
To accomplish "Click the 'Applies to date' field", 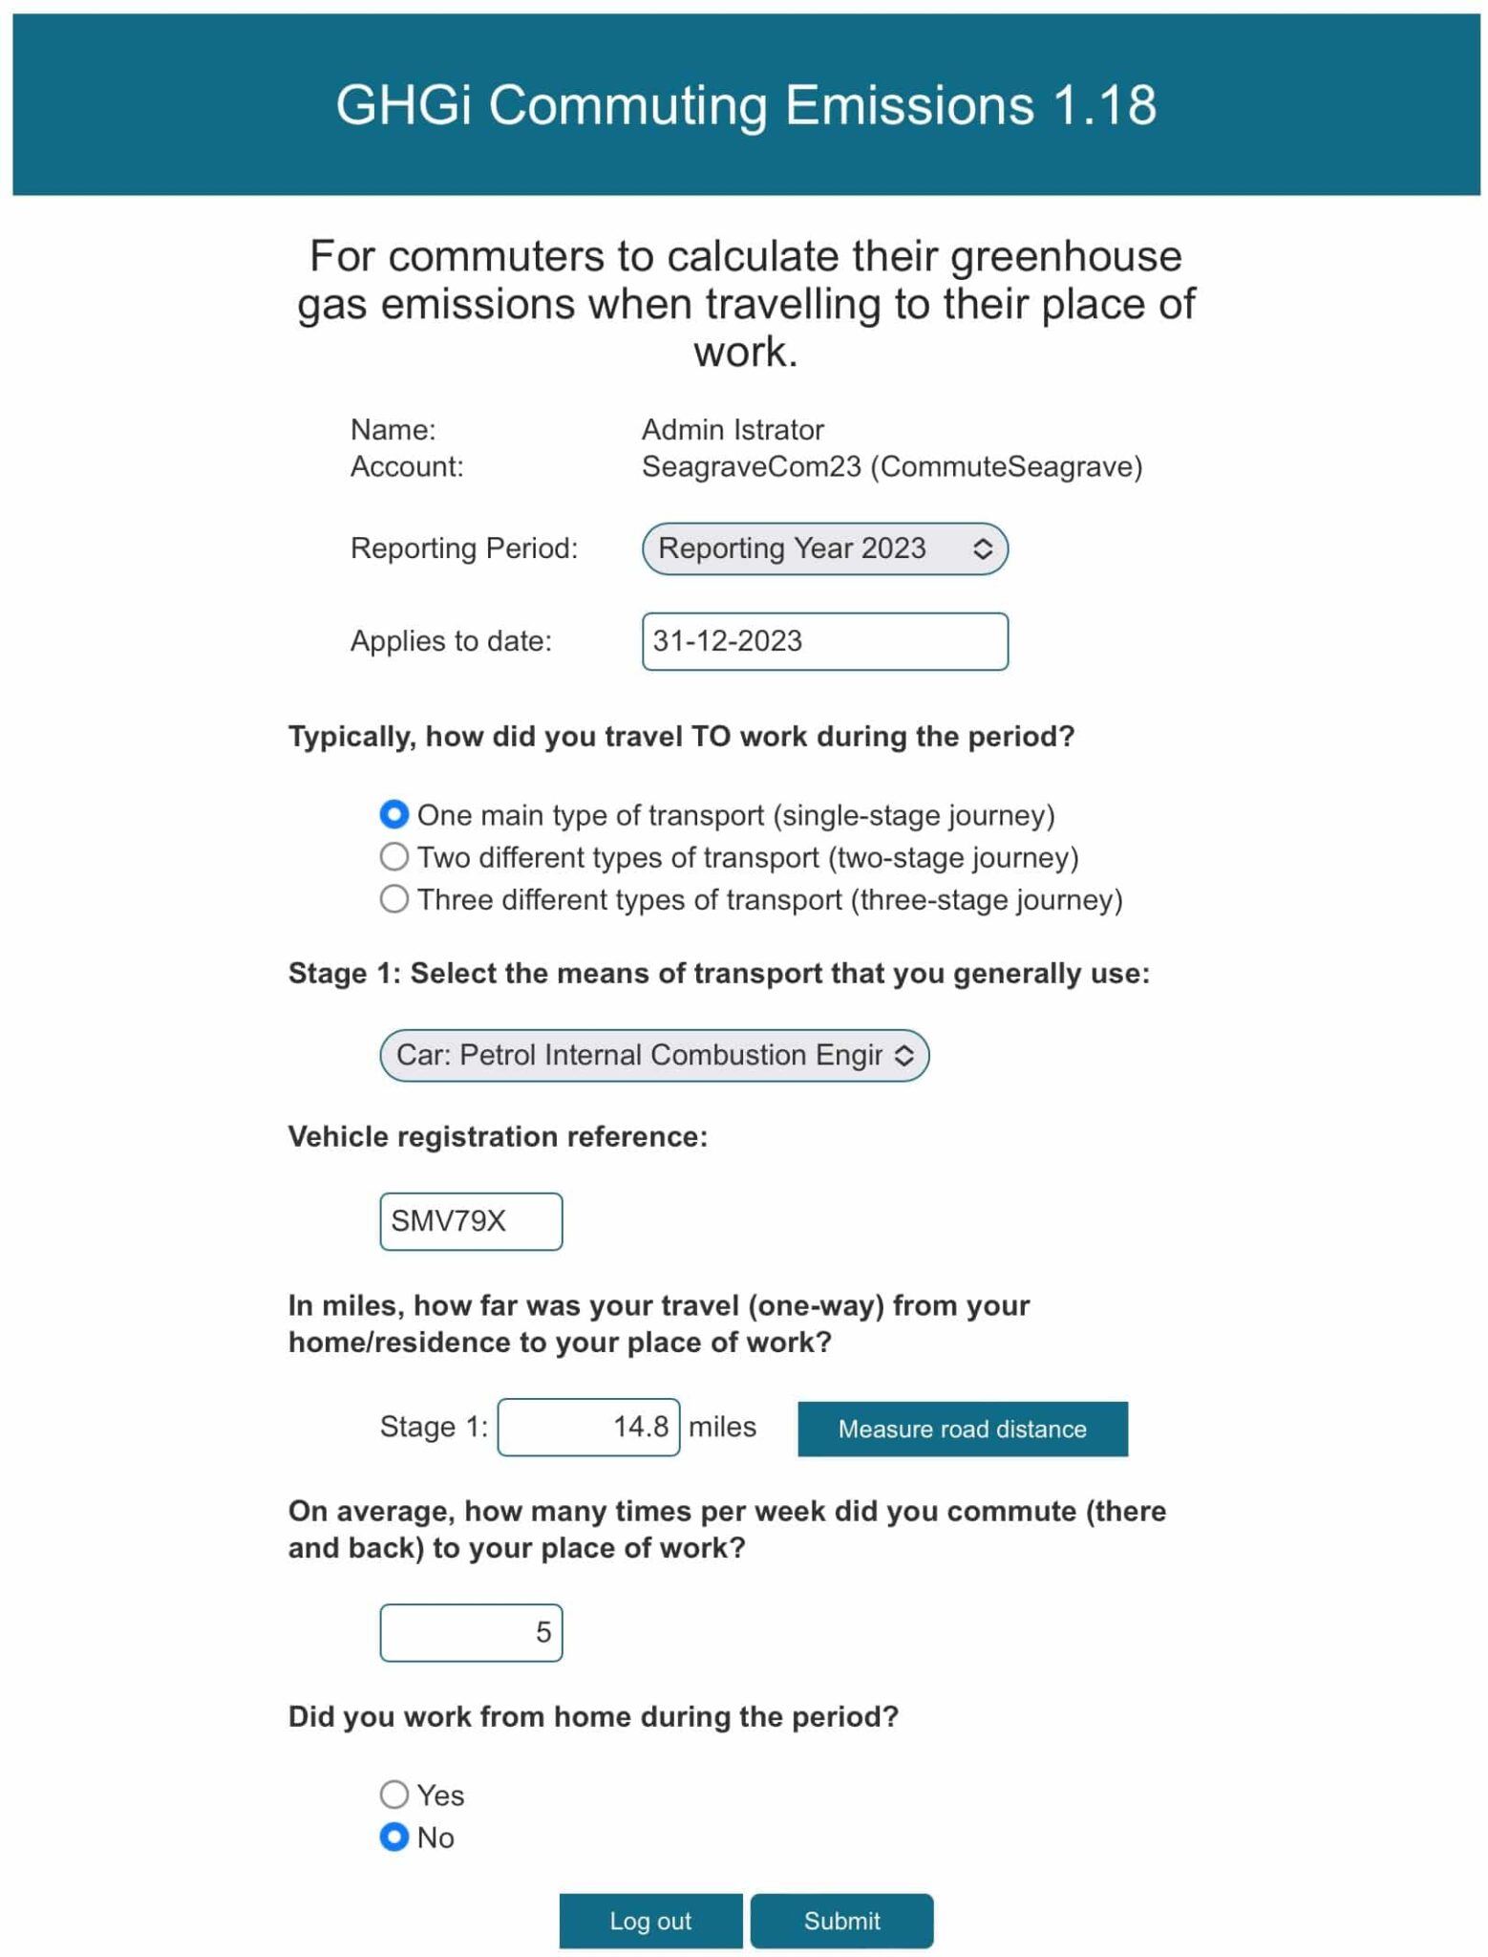I will click(825, 641).
